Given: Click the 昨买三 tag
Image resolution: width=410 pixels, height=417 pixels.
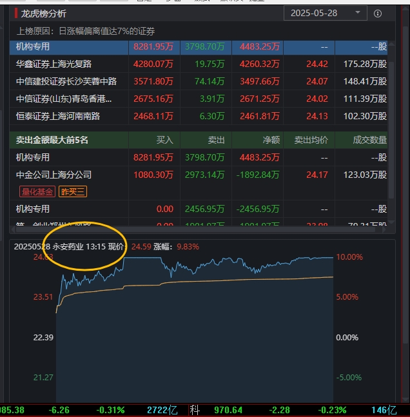Looking at the screenshot, I should 73,191.
